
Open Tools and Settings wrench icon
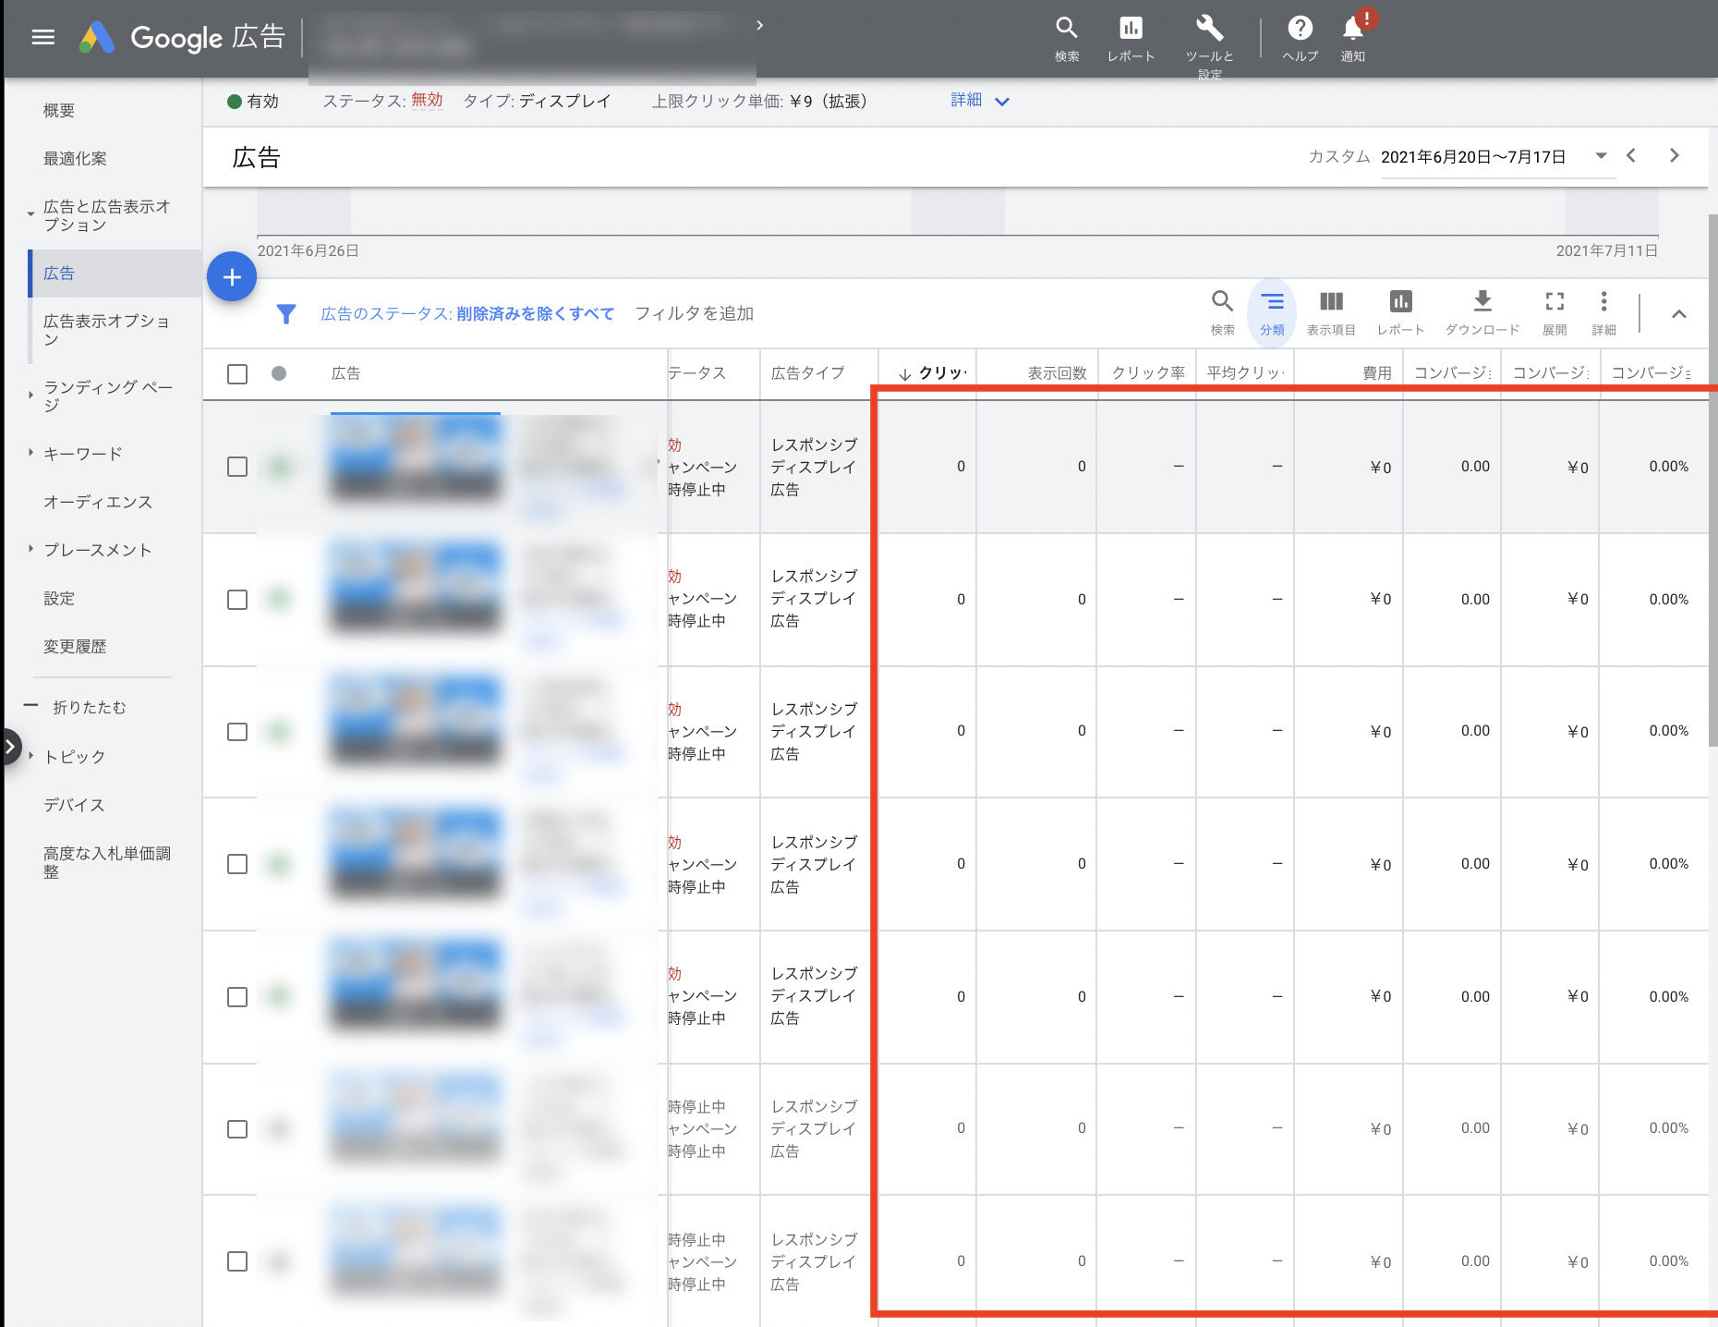1209,30
